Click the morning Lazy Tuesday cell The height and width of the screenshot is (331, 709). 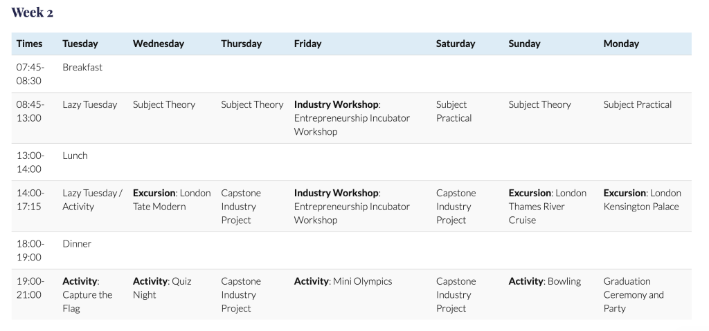89,105
